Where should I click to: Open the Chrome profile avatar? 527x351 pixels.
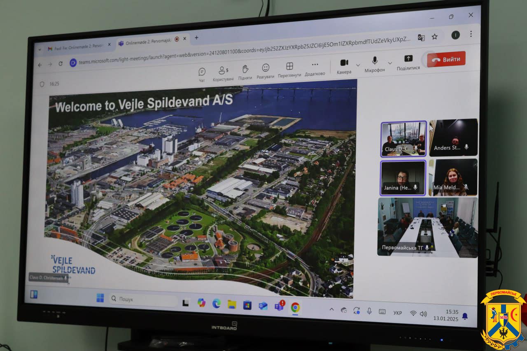click(x=455, y=35)
